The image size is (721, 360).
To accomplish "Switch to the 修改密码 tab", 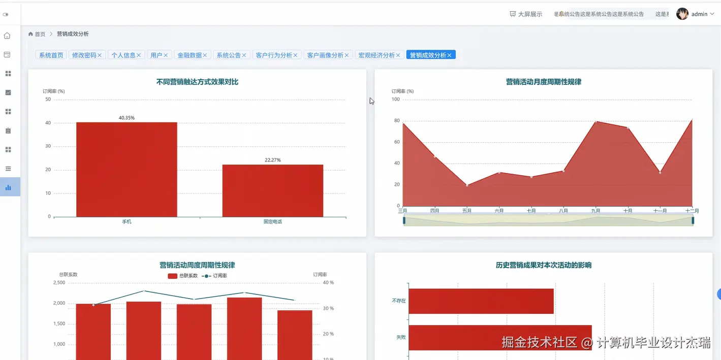I will click(x=84, y=55).
